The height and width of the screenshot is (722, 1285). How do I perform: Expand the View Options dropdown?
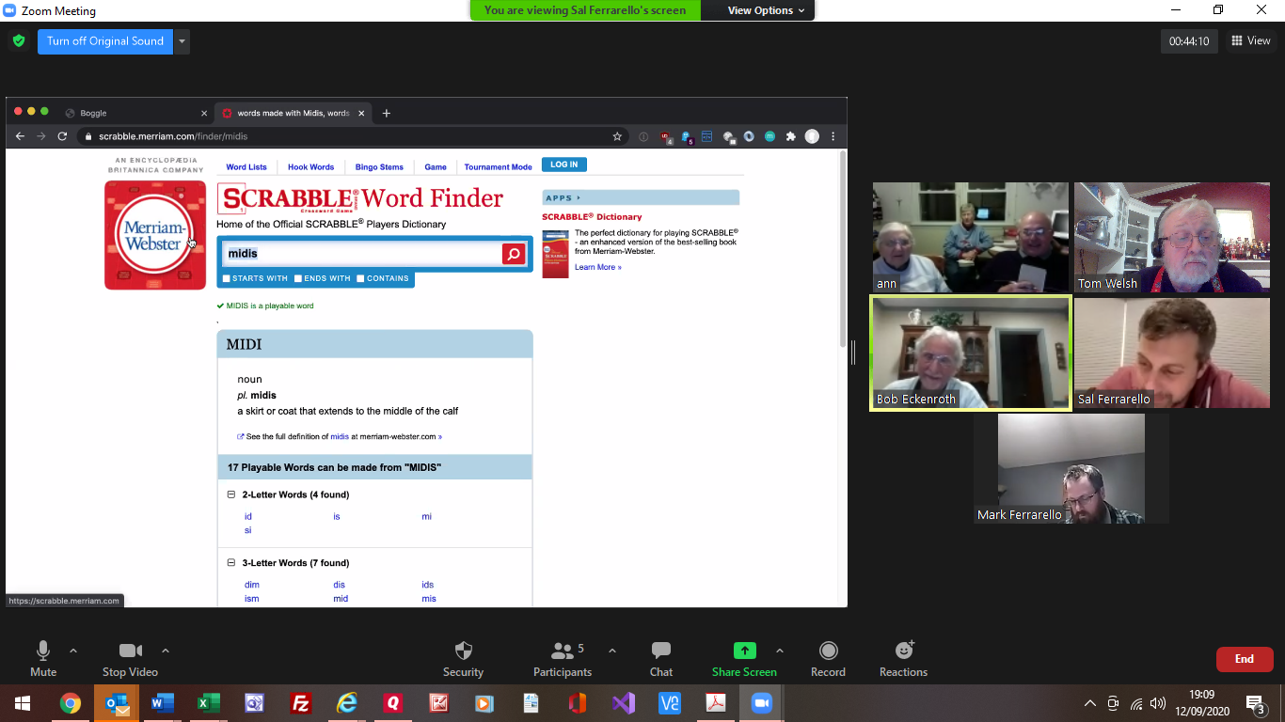pyautogui.click(x=766, y=10)
